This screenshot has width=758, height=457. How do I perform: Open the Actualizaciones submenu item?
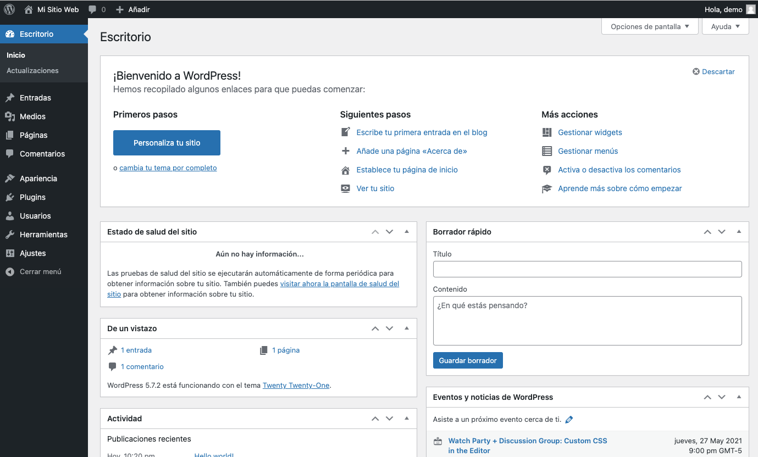pos(32,70)
